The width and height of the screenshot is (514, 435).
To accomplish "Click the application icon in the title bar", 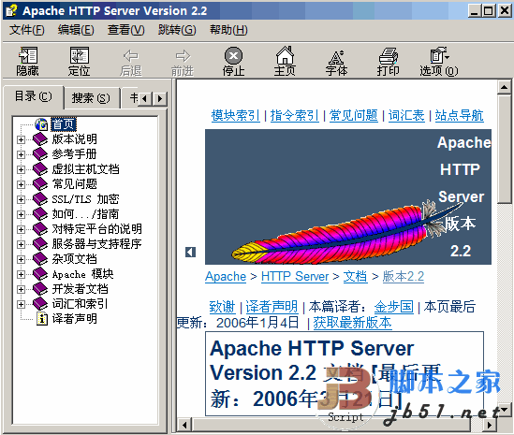I will 11,11.
